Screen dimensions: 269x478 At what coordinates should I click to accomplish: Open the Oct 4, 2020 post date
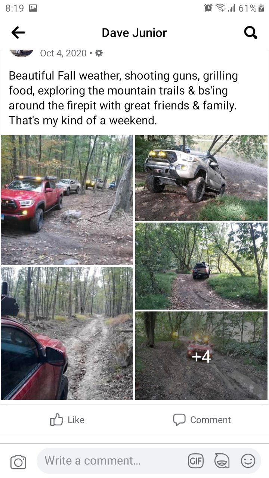(63, 53)
